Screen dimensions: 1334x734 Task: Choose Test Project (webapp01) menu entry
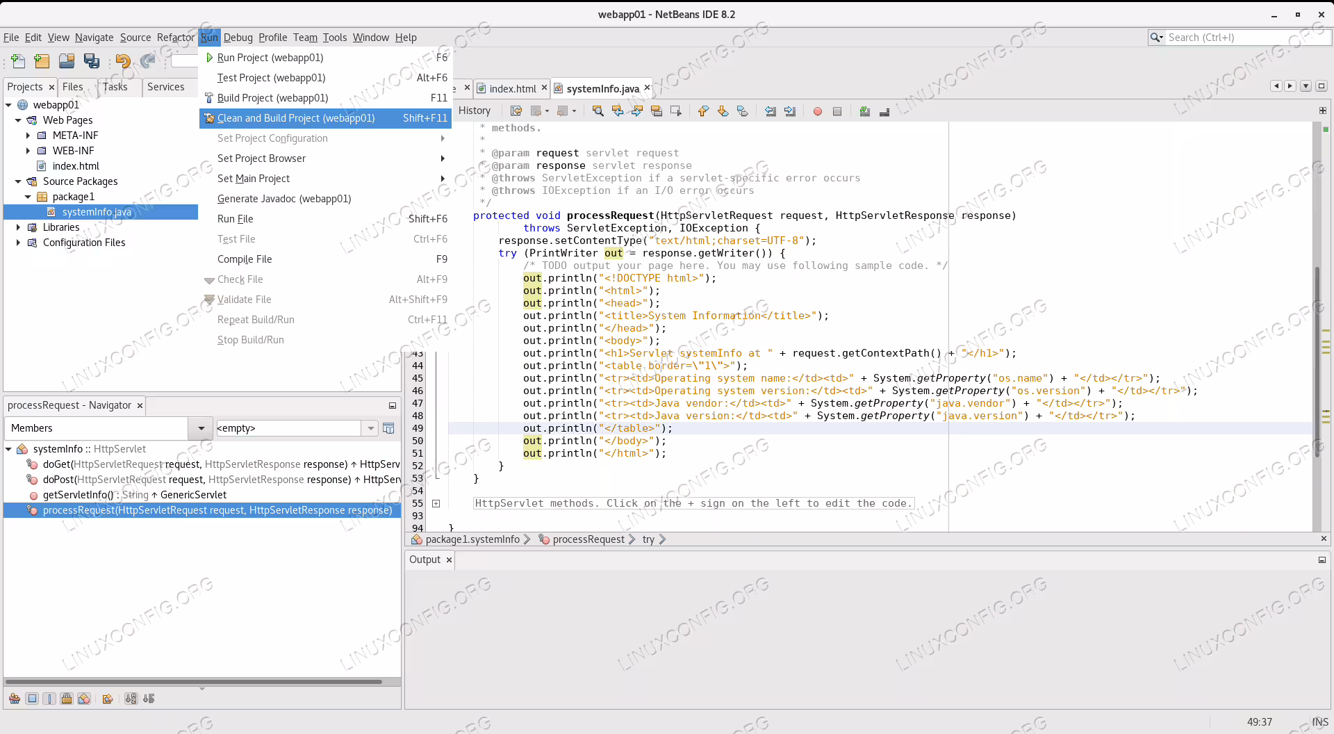(x=325, y=78)
